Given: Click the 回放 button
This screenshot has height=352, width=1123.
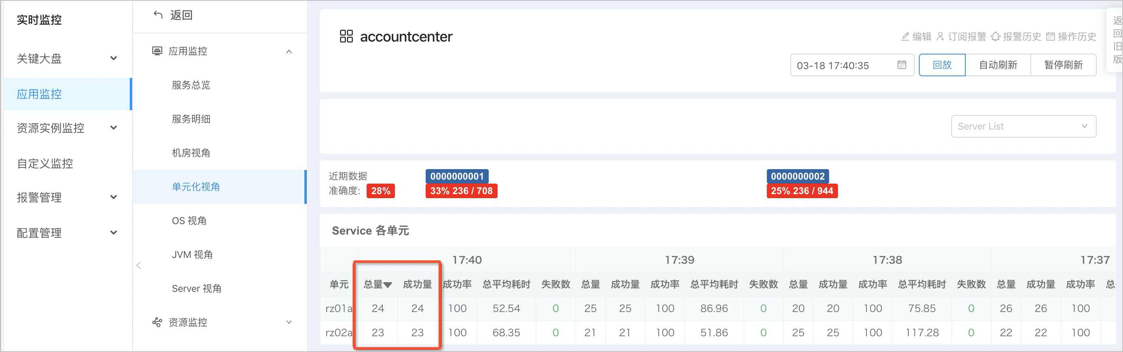Looking at the screenshot, I should (942, 65).
